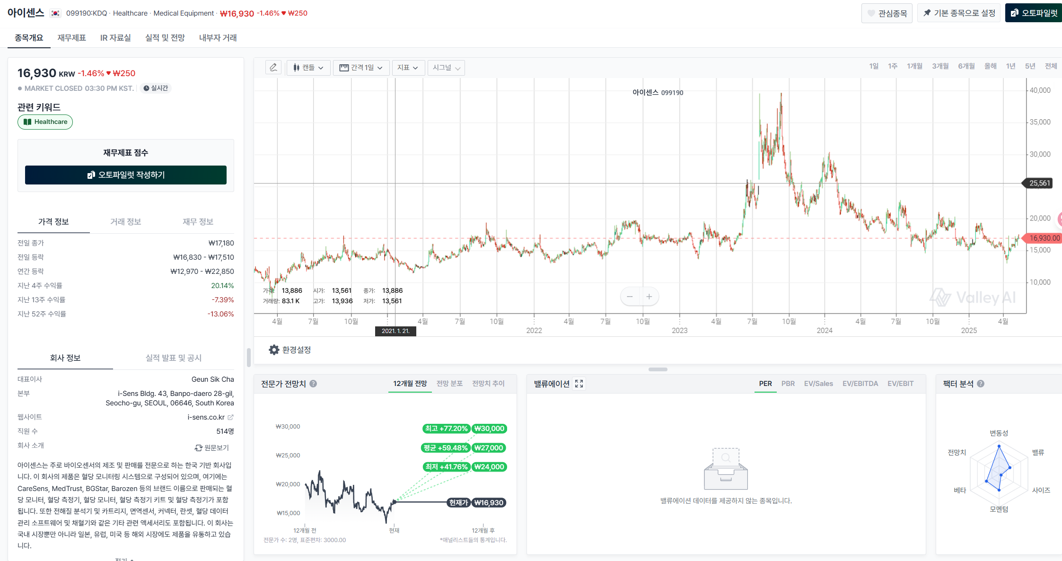Set chart range to 전체
1062x561 pixels.
click(x=1051, y=66)
